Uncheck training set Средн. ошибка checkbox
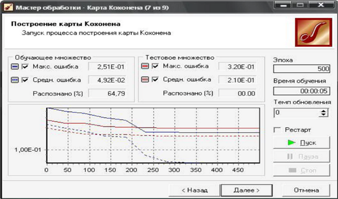This screenshot has width=338, height=199. pyautogui.click(x=25, y=80)
